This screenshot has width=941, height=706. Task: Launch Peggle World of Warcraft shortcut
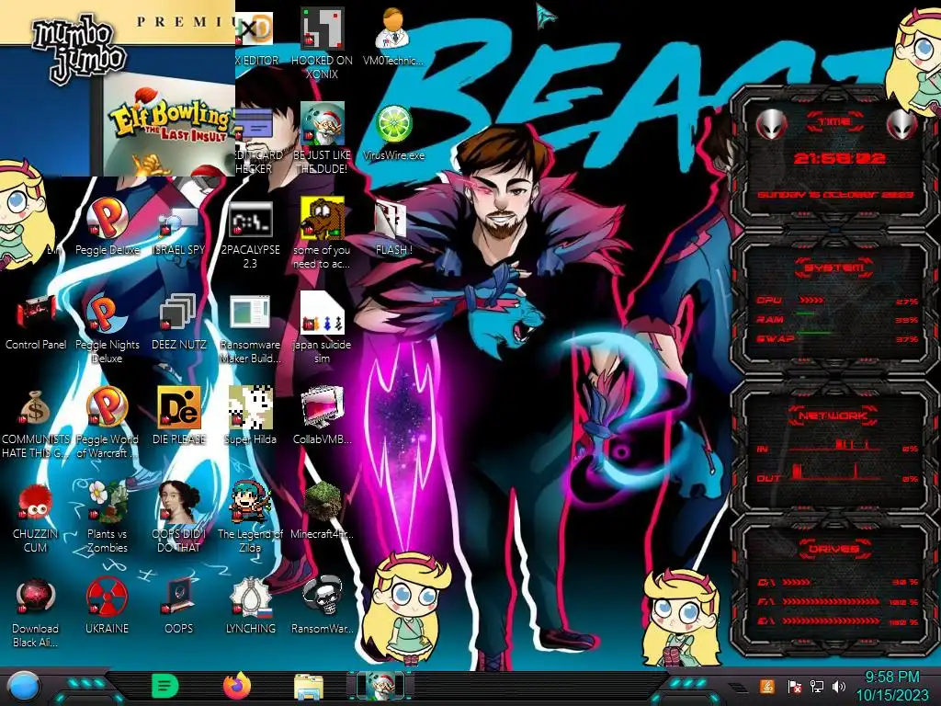coord(107,423)
